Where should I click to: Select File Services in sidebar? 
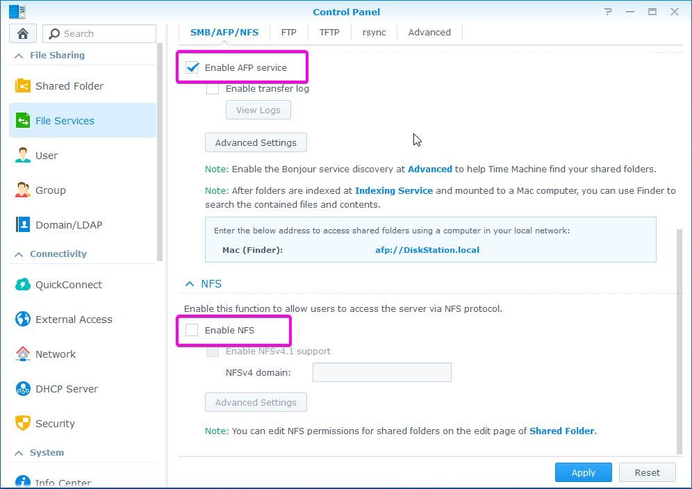(x=83, y=120)
